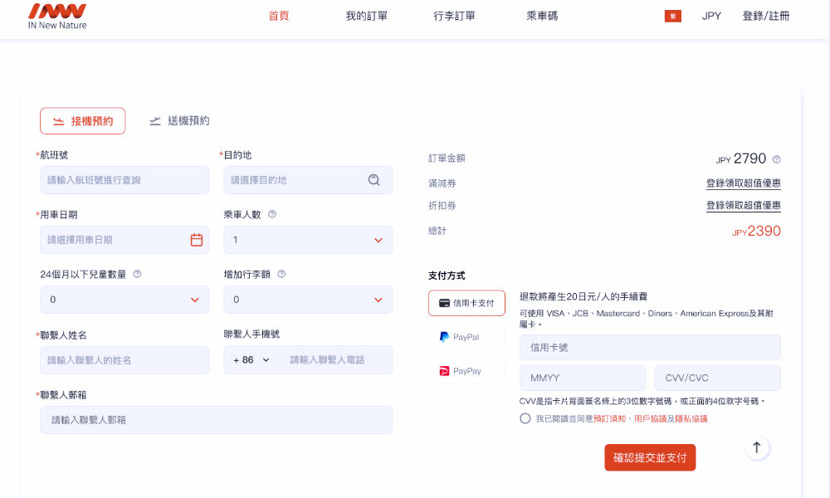830x498 pixels.
Task: Select 信用卡支付 payment method
Action: click(466, 303)
